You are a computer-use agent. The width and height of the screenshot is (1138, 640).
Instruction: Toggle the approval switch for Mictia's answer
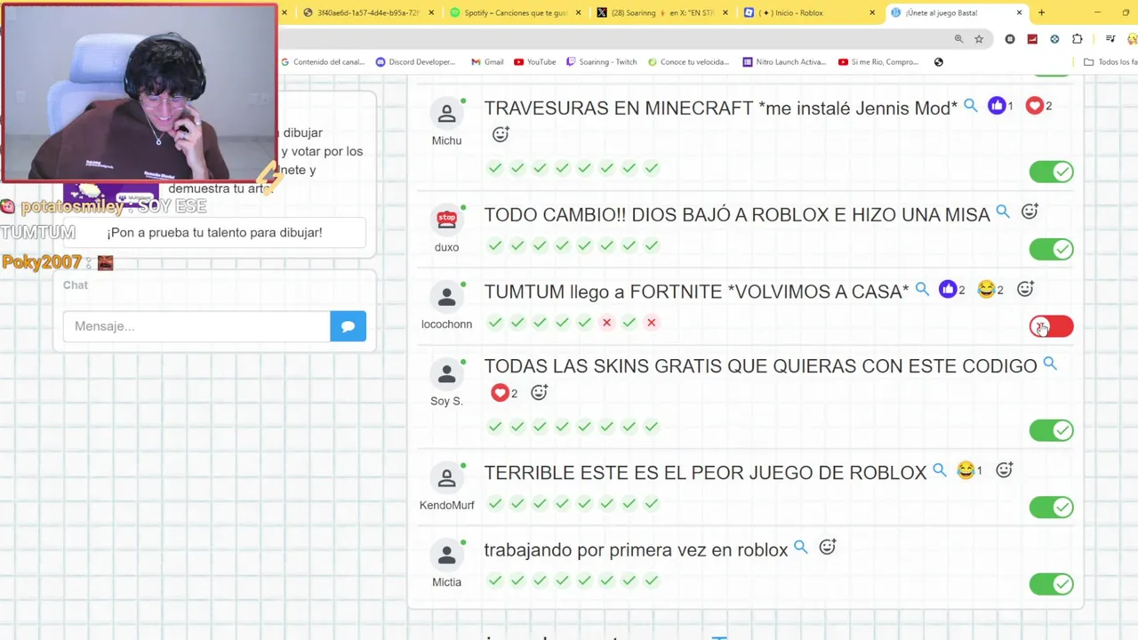[1051, 584]
